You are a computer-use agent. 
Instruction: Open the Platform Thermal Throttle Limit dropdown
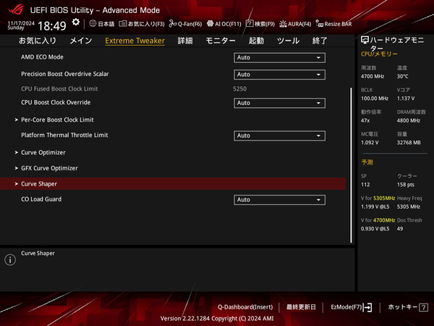point(279,136)
